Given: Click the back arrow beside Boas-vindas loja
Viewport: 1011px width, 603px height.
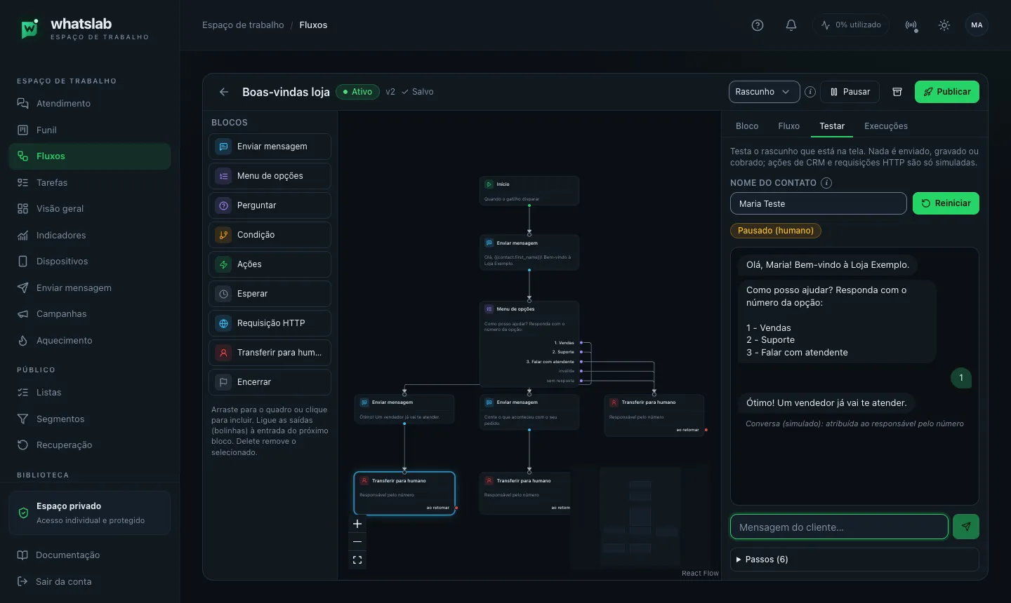Looking at the screenshot, I should 224,92.
